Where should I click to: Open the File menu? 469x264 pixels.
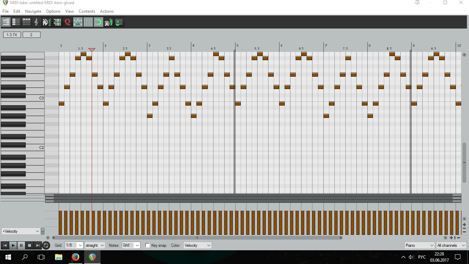click(5, 11)
